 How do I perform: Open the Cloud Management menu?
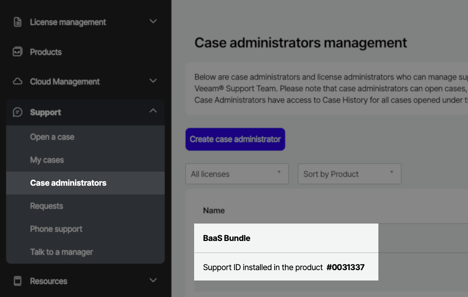pyautogui.click(x=65, y=82)
